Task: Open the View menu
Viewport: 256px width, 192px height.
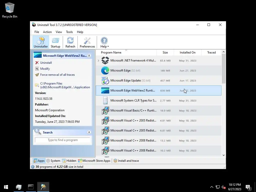Action: point(59,32)
